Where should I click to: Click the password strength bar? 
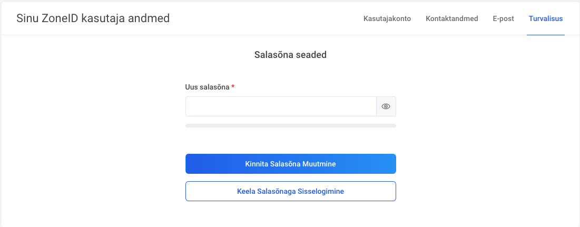tap(290, 125)
